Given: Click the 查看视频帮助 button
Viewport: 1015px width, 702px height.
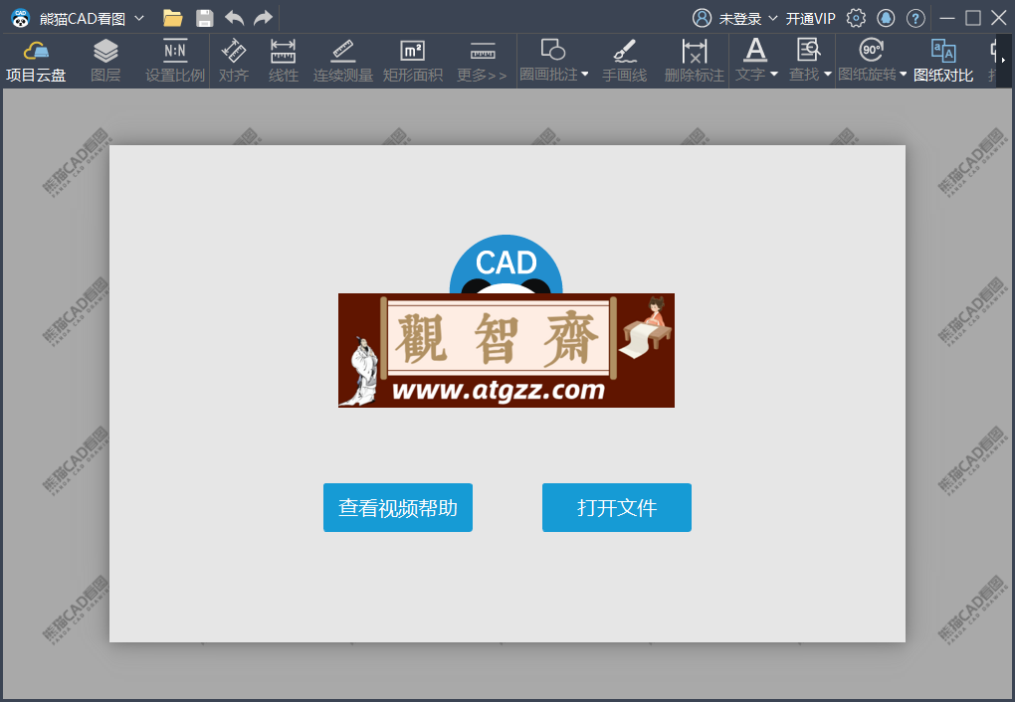Looking at the screenshot, I should click(398, 507).
